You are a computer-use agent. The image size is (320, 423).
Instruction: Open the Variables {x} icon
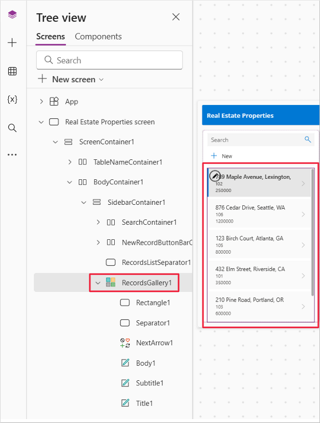(12, 99)
